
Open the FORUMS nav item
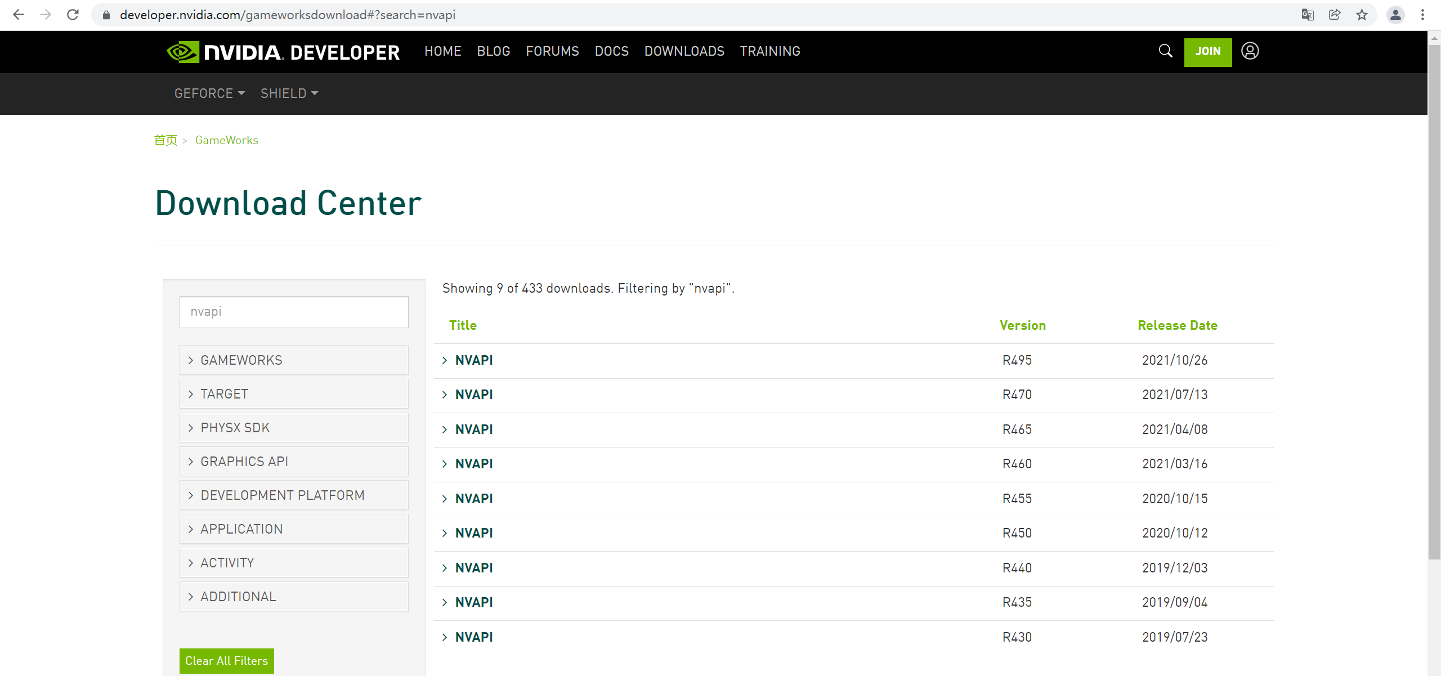point(552,51)
